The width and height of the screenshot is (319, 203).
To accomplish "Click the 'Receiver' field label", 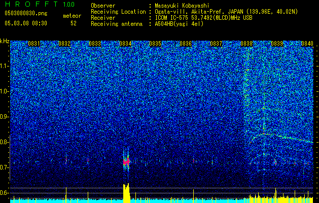I will tap(103, 18).
